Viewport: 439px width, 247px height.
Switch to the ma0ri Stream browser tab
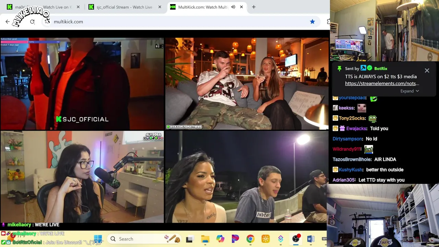pos(43,7)
